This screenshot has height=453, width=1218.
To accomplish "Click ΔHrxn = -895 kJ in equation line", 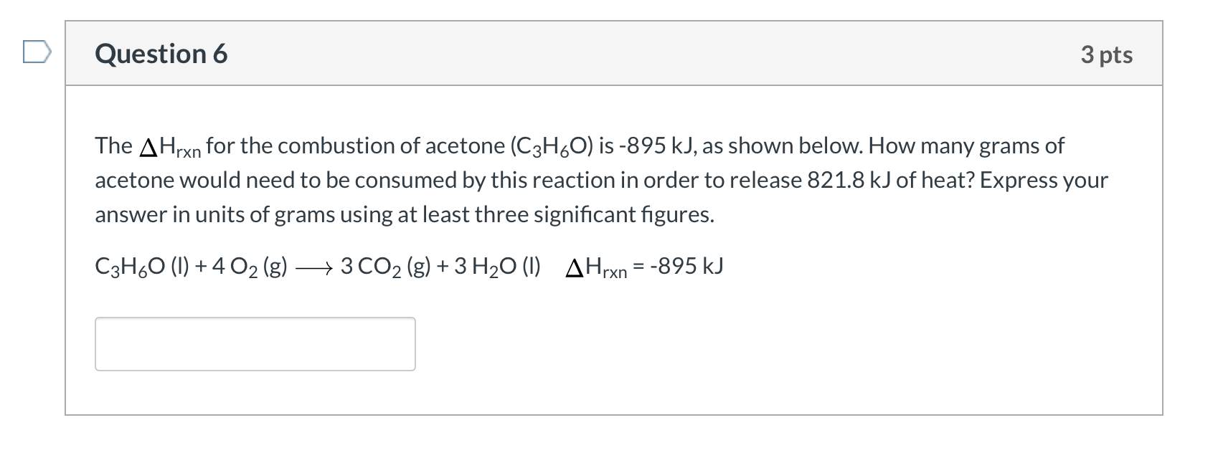I will [644, 267].
